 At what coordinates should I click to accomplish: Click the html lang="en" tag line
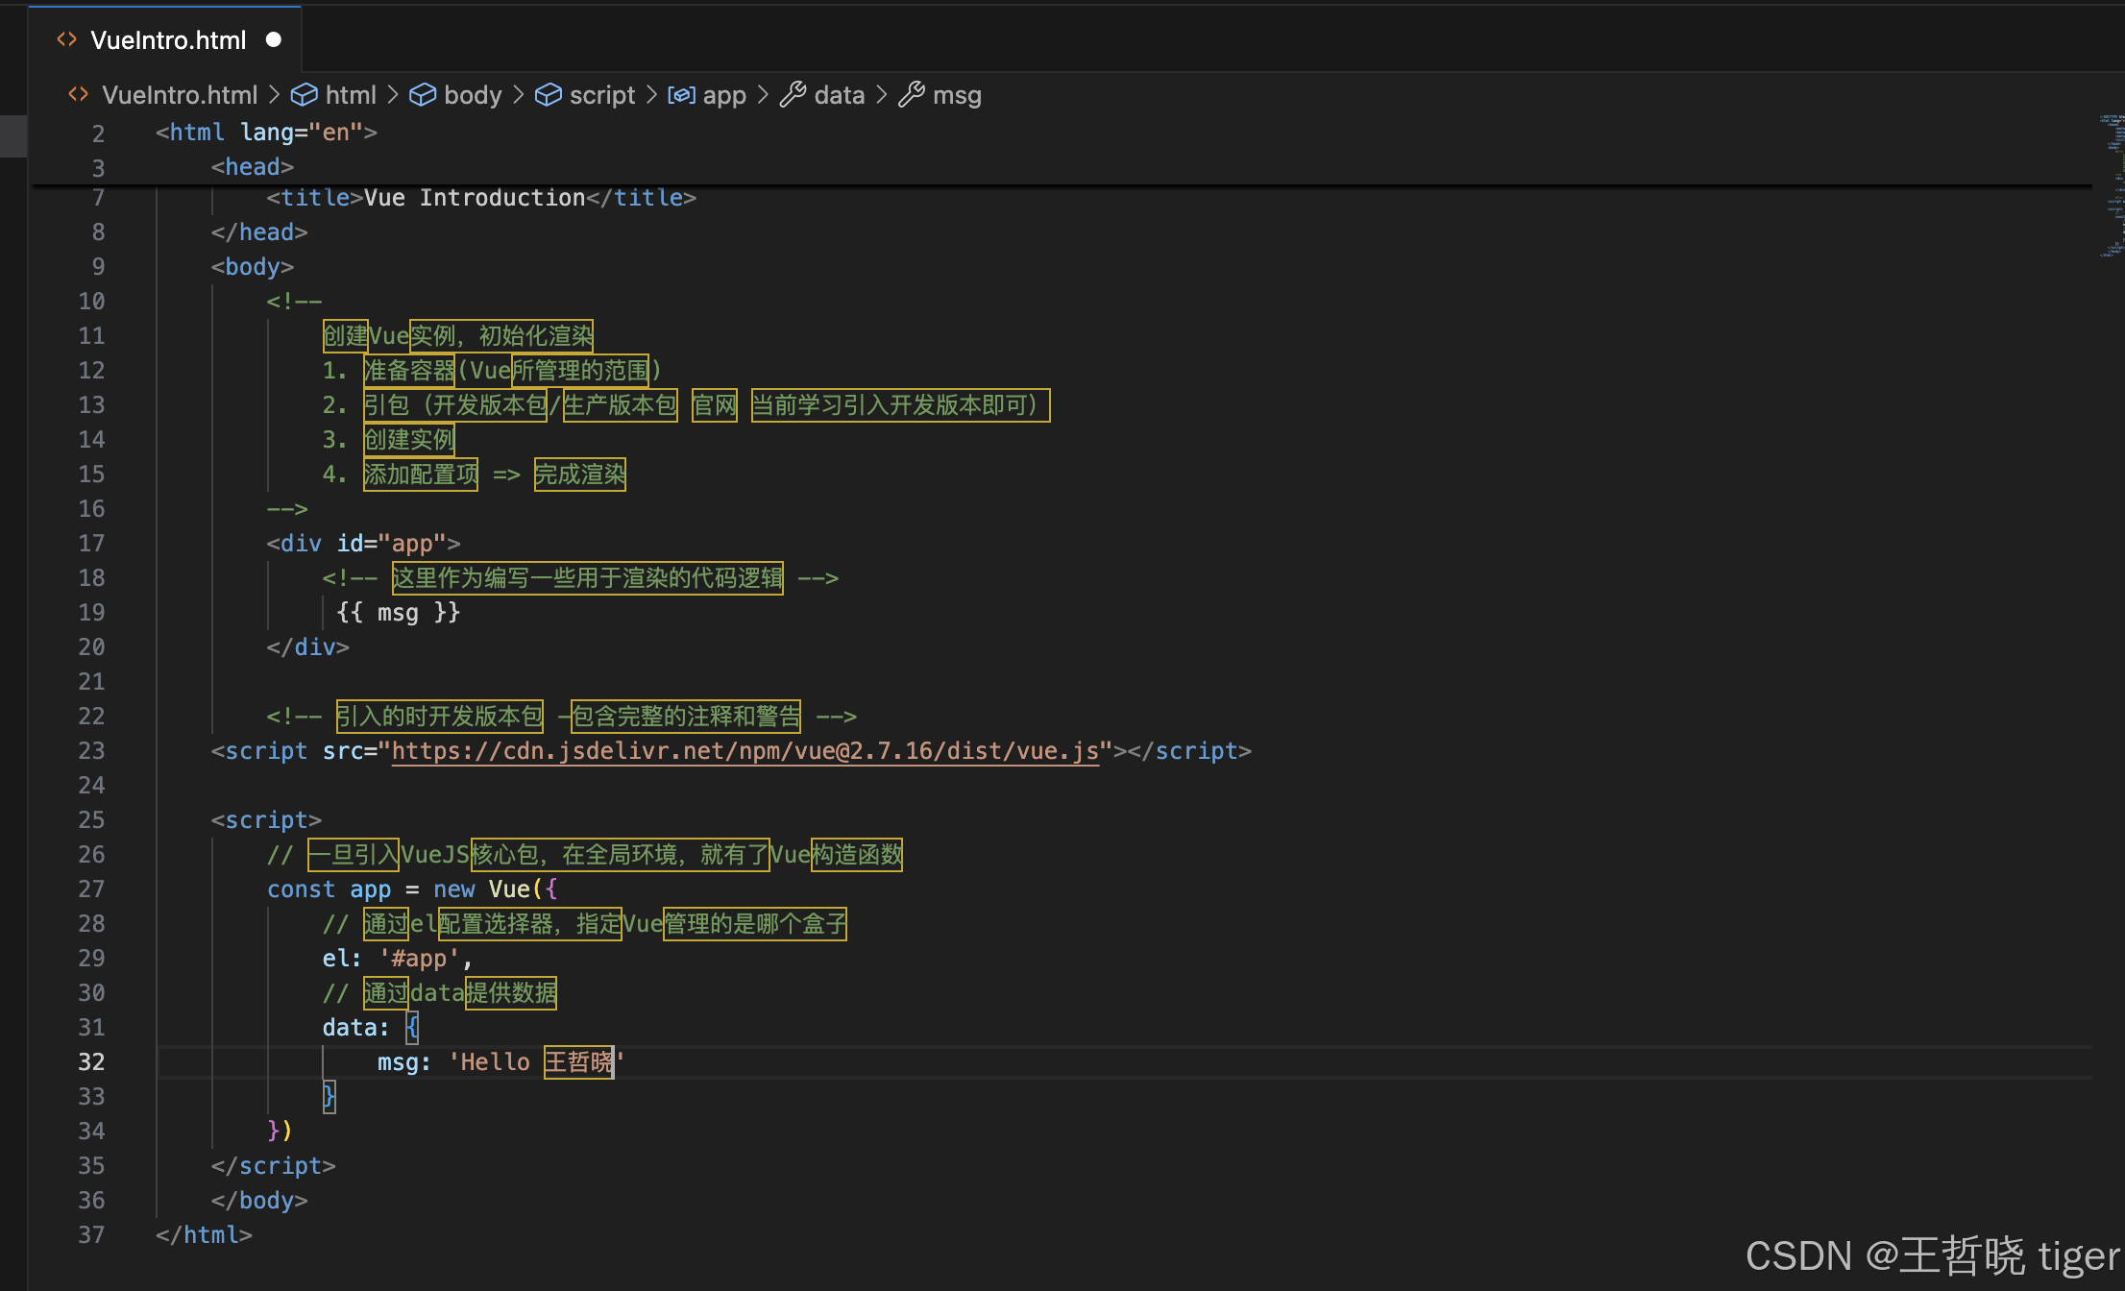(x=266, y=133)
